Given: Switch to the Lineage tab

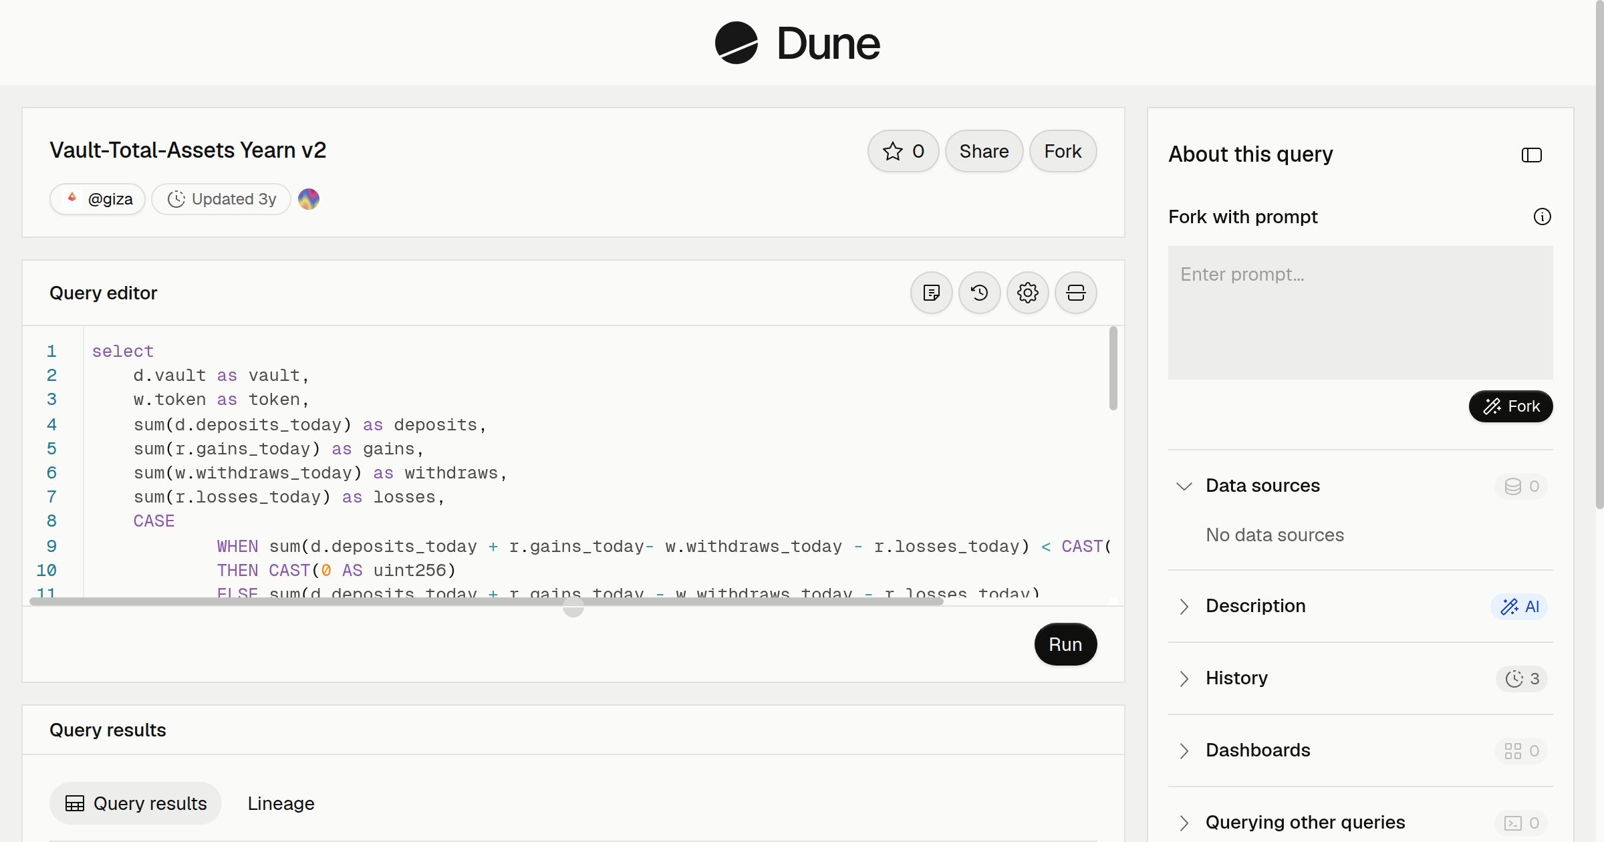Looking at the screenshot, I should [281, 803].
